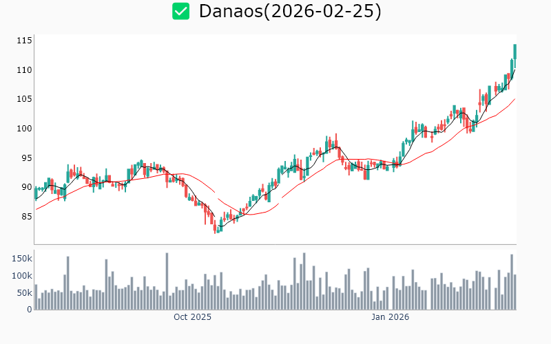Click the 0 volume axis label

click(x=30, y=310)
